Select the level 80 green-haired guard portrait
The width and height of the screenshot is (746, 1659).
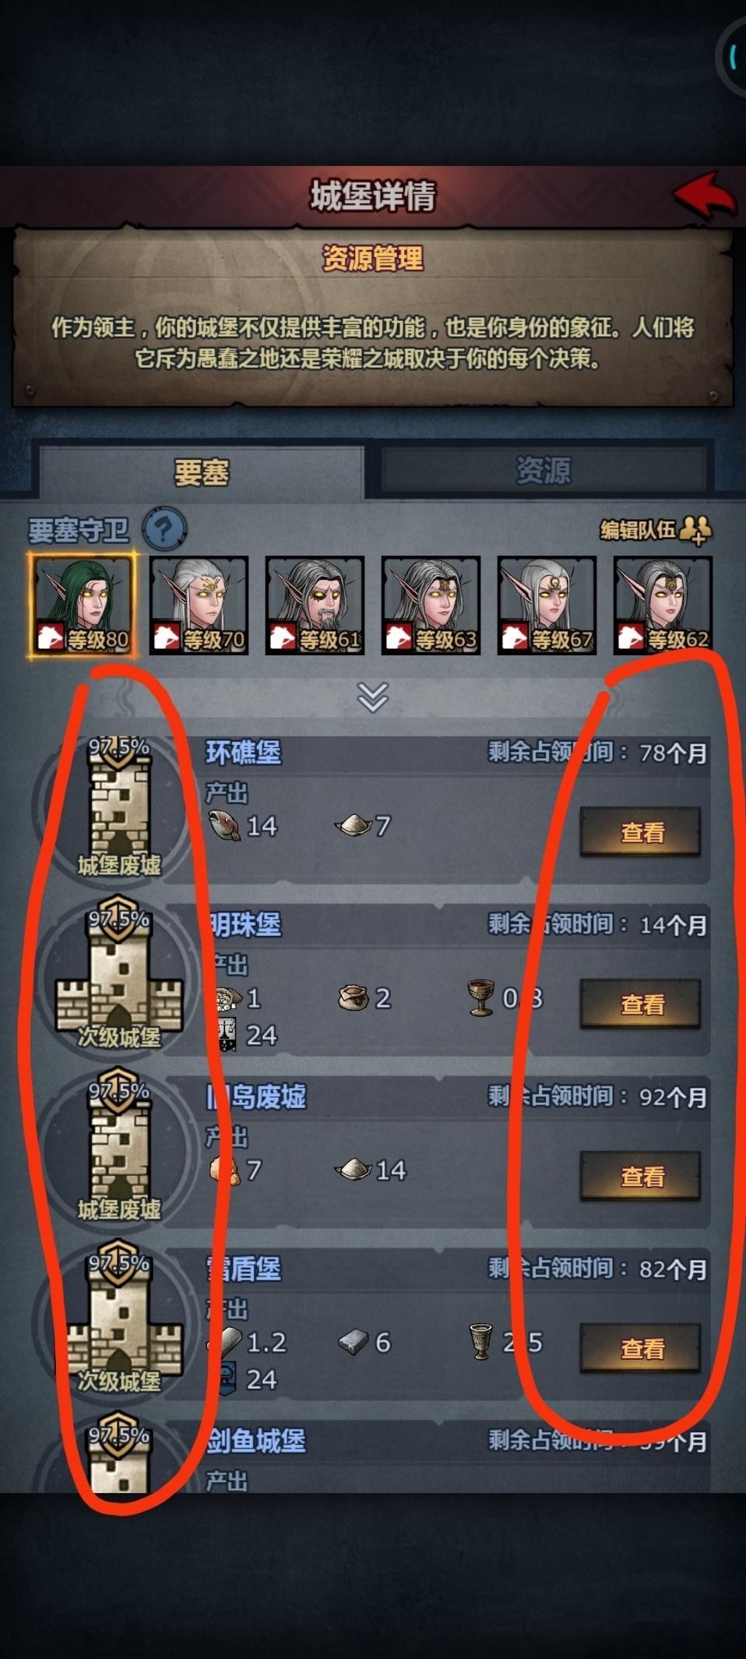(x=82, y=604)
